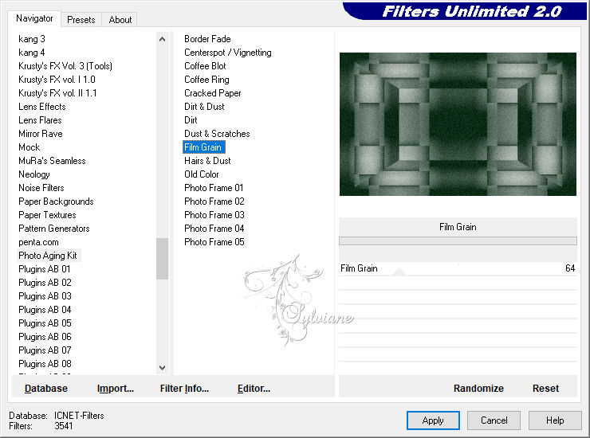Select the Photo Aging Kit category
The height and width of the screenshot is (438, 590).
coord(48,256)
